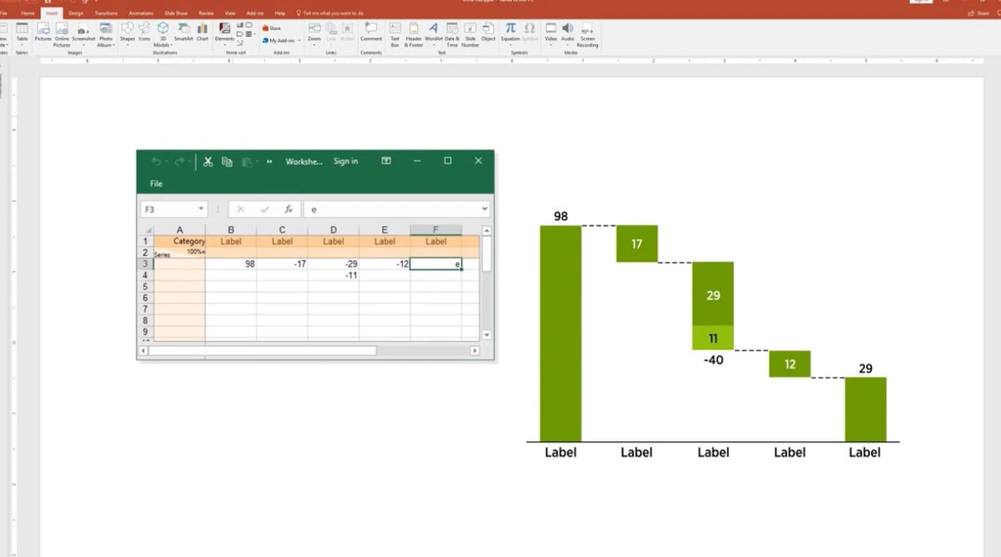Click the Screen Recording icon
1001x557 pixels.
pyautogui.click(x=587, y=31)
